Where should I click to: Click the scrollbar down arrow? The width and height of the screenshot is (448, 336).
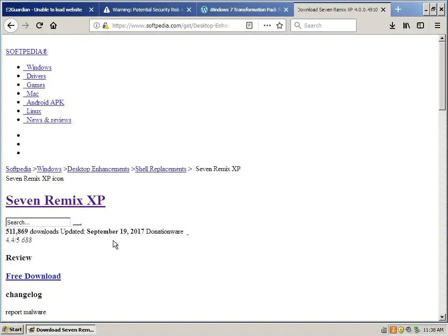click(x=442, y=317)
